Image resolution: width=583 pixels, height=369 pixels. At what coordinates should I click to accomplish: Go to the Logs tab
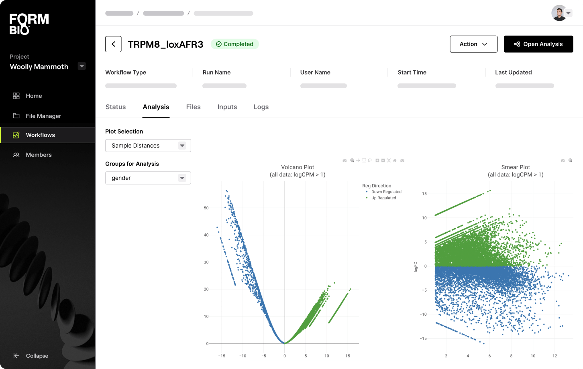tap(261, 107)
